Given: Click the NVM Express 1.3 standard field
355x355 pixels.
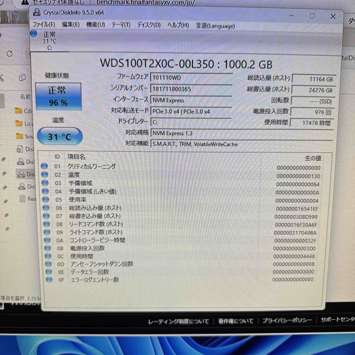Looking at the screenshot, I should coord(242,133).
